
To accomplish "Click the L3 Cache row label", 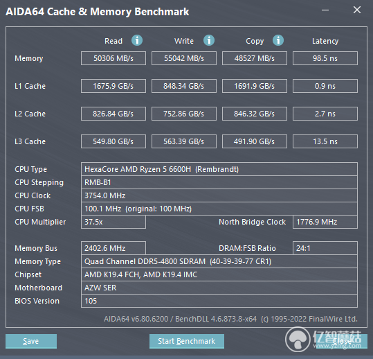I will coord(30,141).
